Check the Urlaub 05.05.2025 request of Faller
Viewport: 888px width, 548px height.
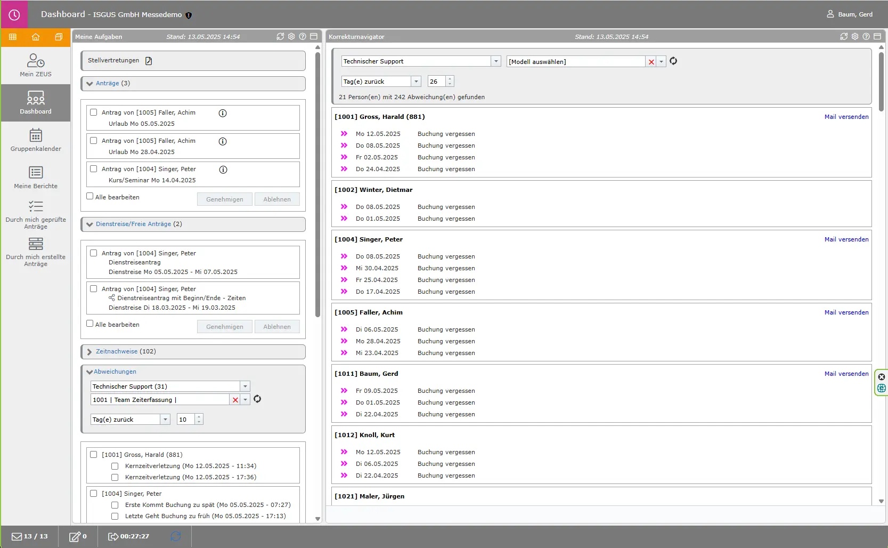[94, 112]
